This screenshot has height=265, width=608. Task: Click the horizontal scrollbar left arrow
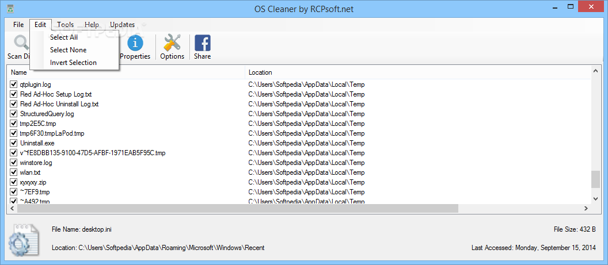pos(12,208)
